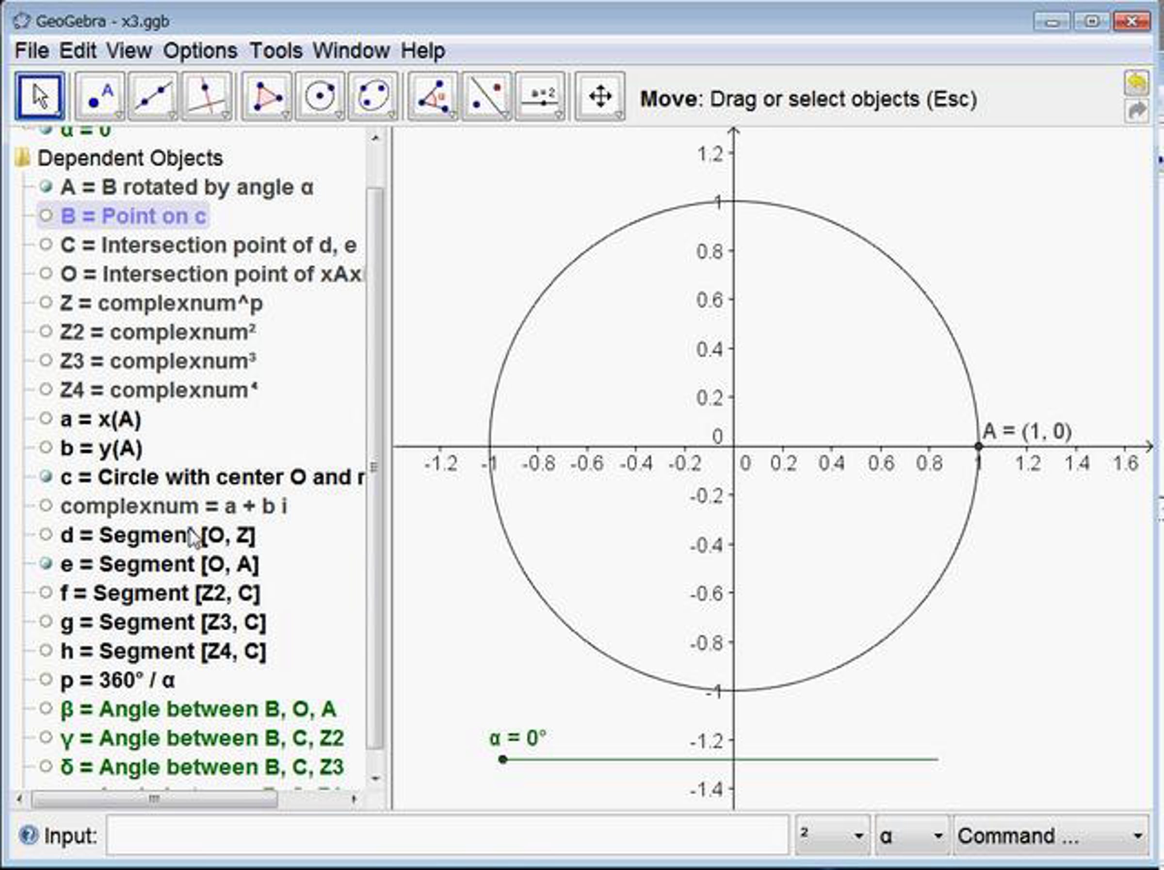Toggle visibility of circle c

(46, 477)
